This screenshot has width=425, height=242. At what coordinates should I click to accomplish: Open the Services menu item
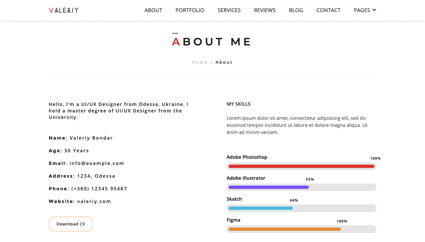coord(229,10)
